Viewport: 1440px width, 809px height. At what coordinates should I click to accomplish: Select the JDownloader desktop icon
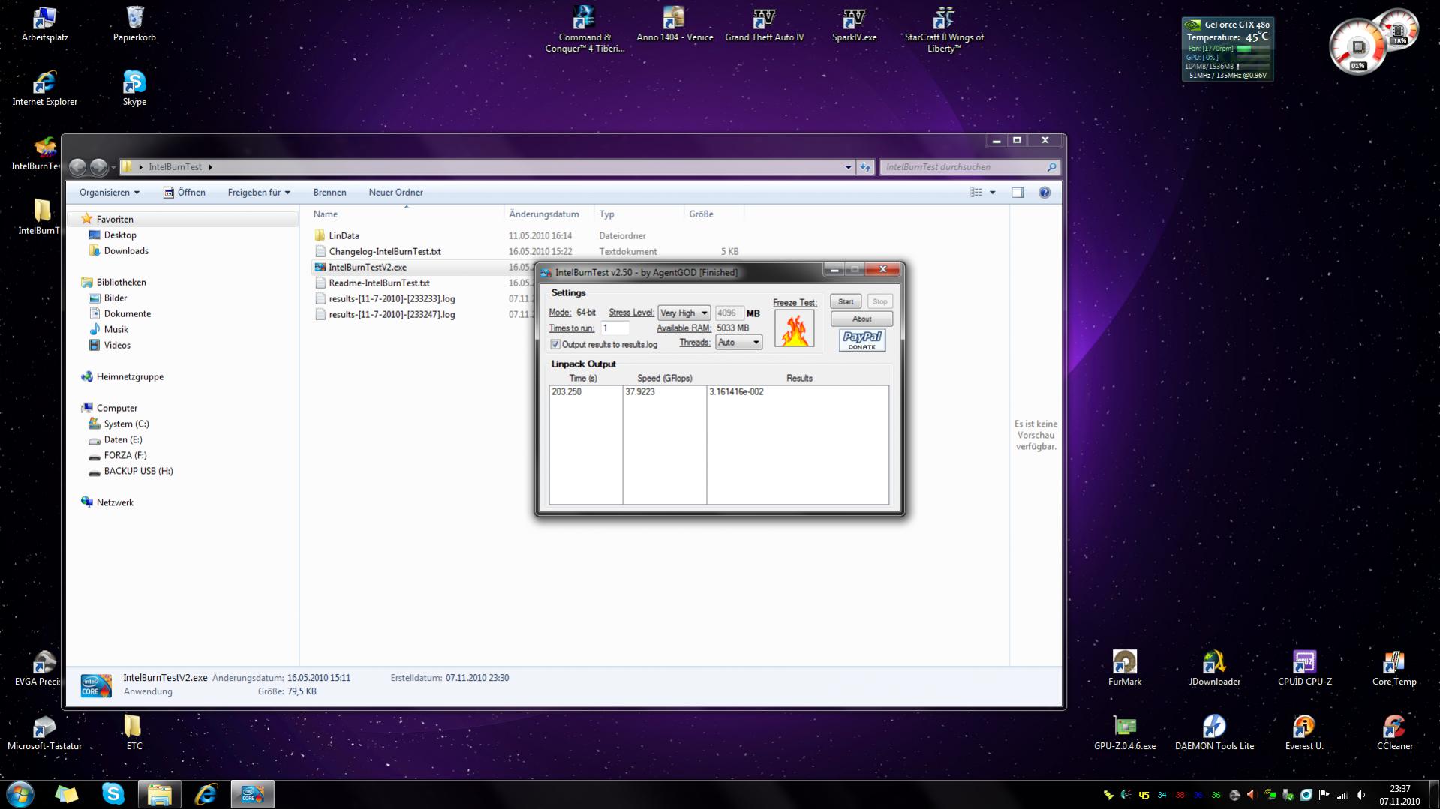tap(1214, 668)
